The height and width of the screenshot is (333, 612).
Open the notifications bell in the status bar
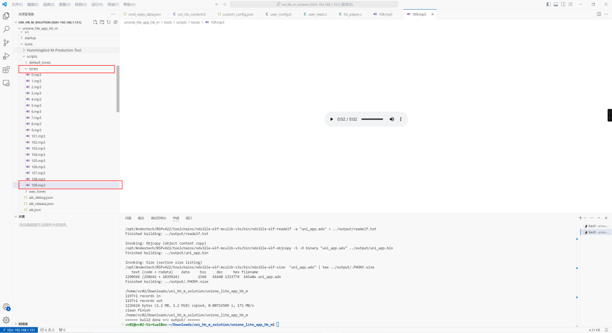[x=606, y=330]
